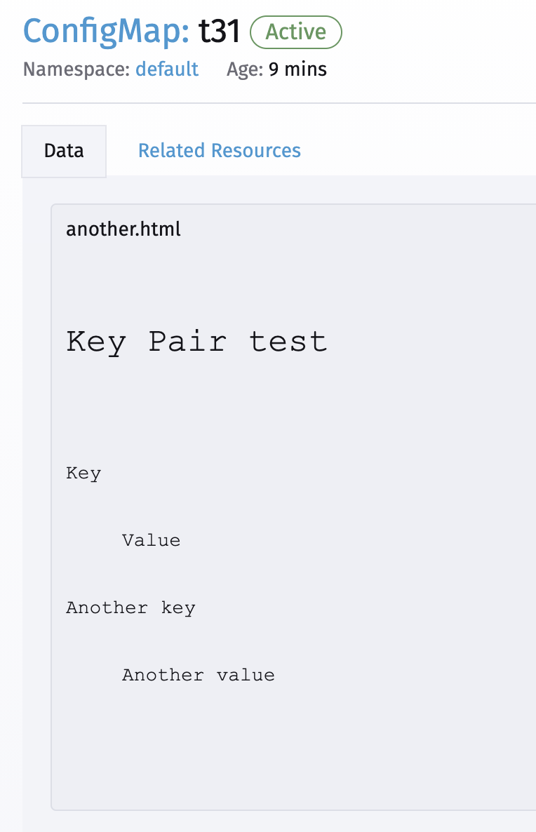Switch to the Related Resources tab
Screen dimensions: 536x832
click(219, 151)
